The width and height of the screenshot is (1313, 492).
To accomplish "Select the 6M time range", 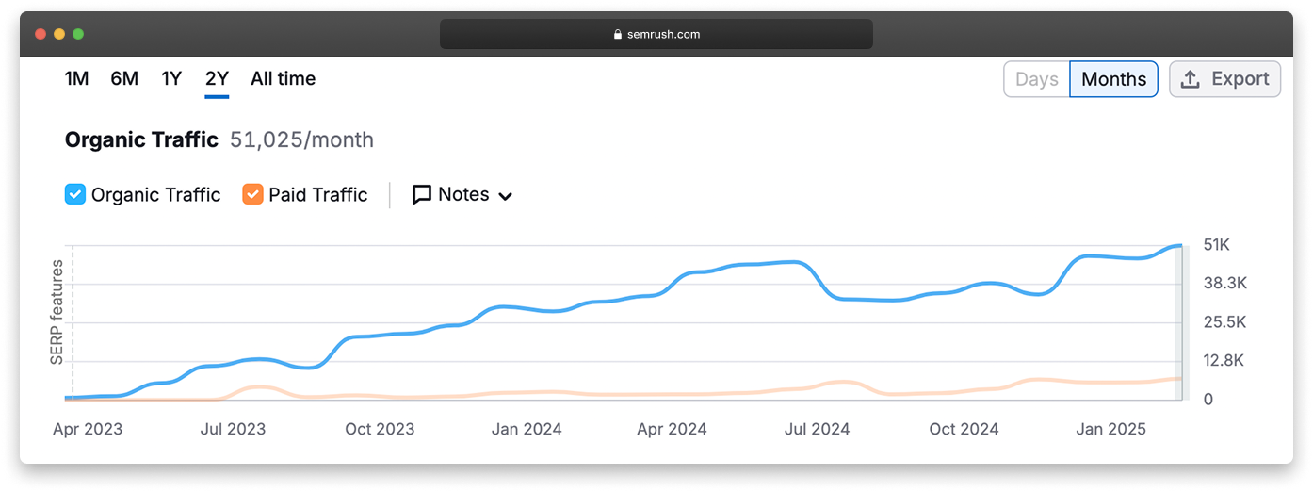I will (x=124, y=79).
